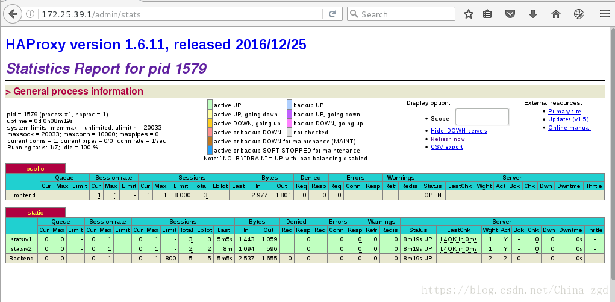Go back with the browser back arrow
The image size is (615, 302).
pyautogui.click(x=13, y=14)
